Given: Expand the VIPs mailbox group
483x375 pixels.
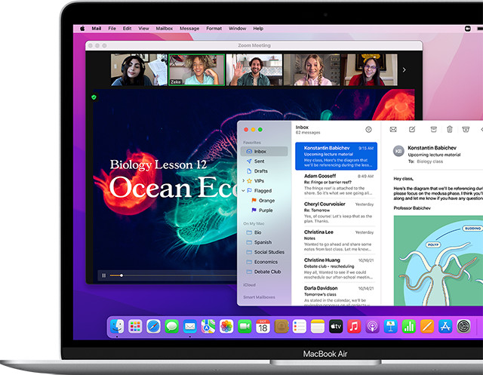Looking at the screenshot, I should click(243, 181).
